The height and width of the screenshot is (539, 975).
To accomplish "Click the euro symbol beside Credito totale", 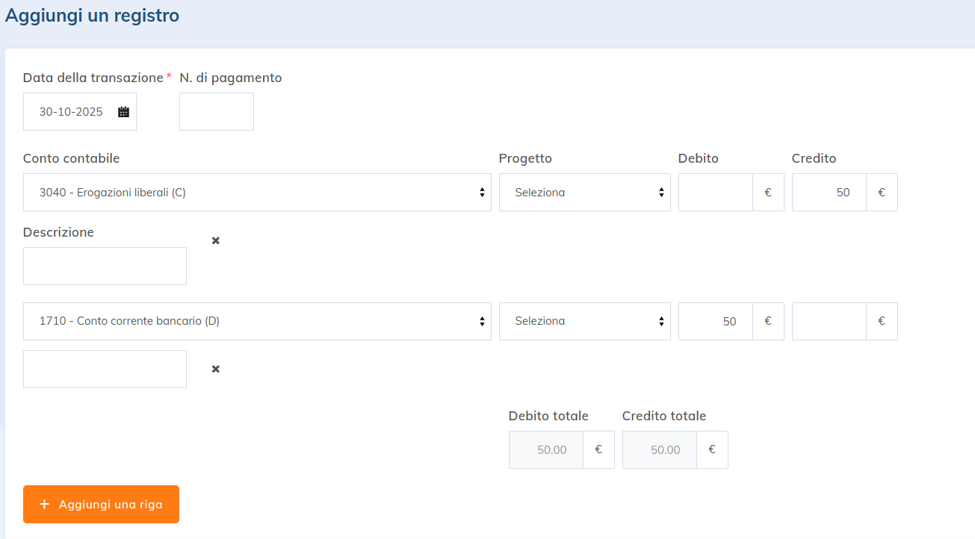I will [712, 449].
